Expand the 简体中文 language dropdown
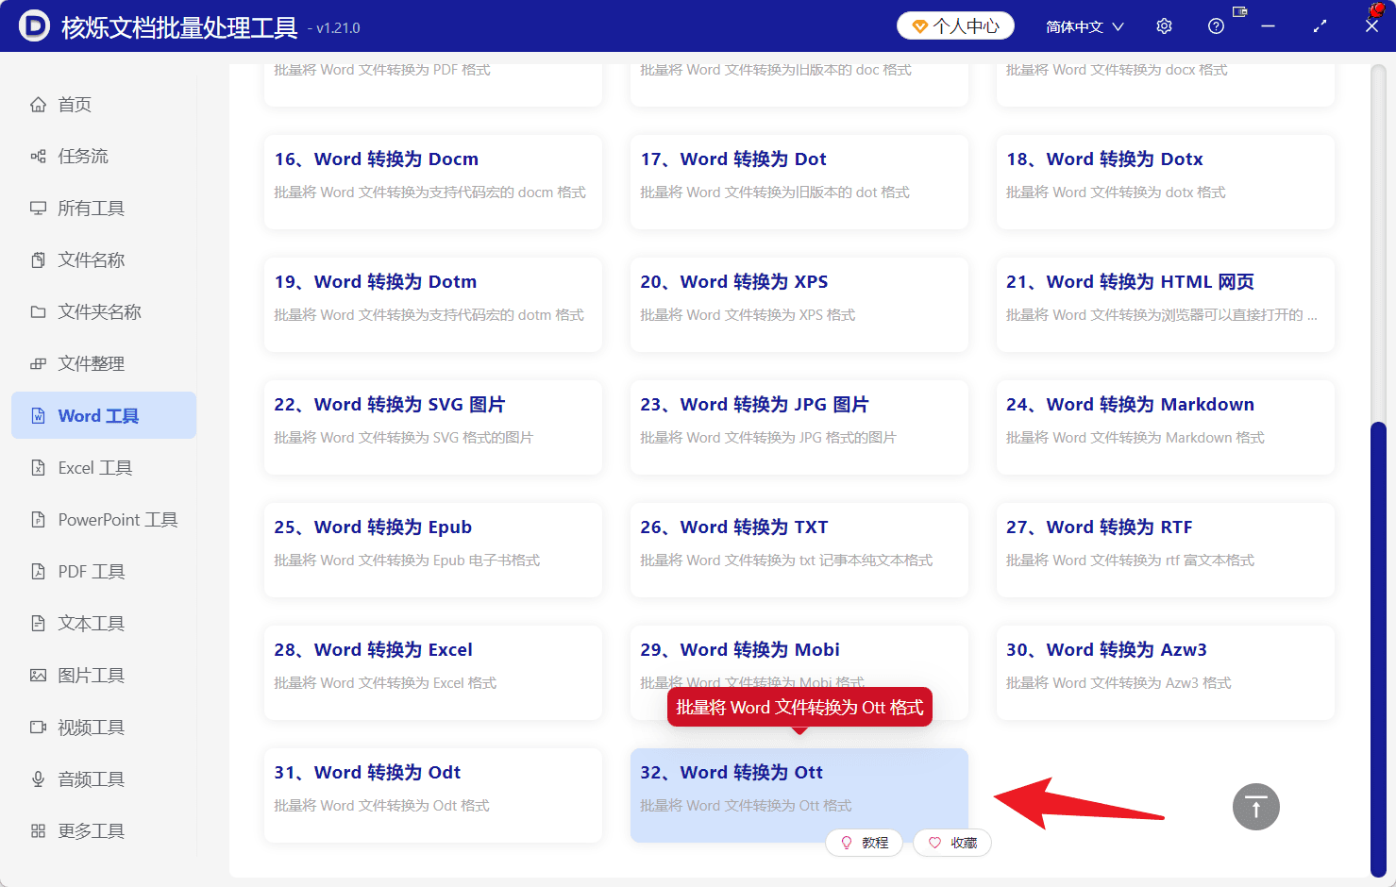Screen dimensions: 1396x887 pyautogui.click(x=1085, y=26)
